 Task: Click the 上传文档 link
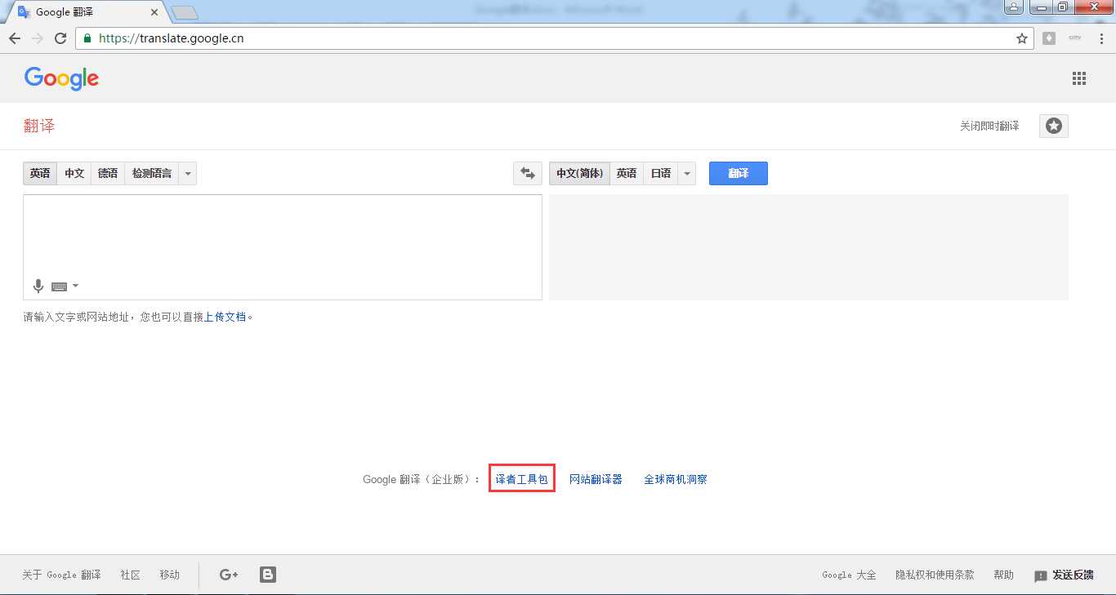click(x=225, y=317)
